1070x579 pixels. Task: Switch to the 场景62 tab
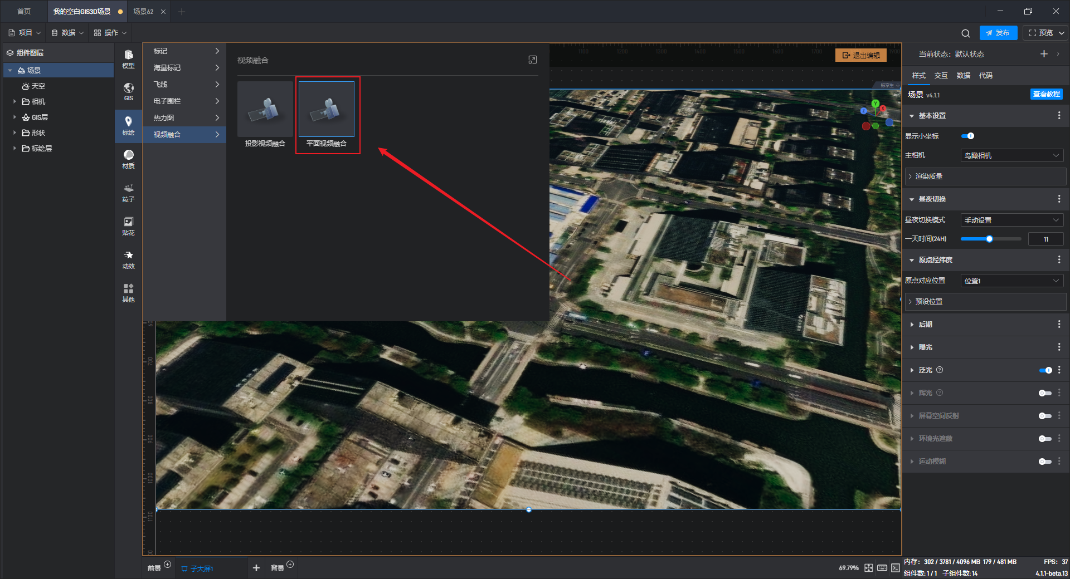[x=143, y=11]
